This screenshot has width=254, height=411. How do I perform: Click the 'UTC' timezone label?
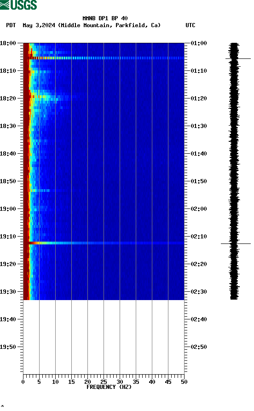[190, 25]
